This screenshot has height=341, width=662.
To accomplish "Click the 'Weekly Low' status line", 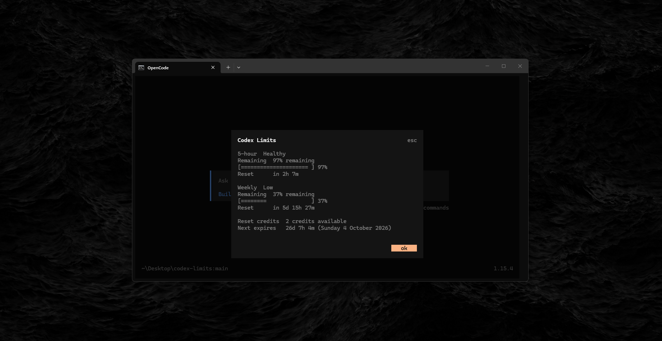I will pyautogui.click(x=255, y=188).
